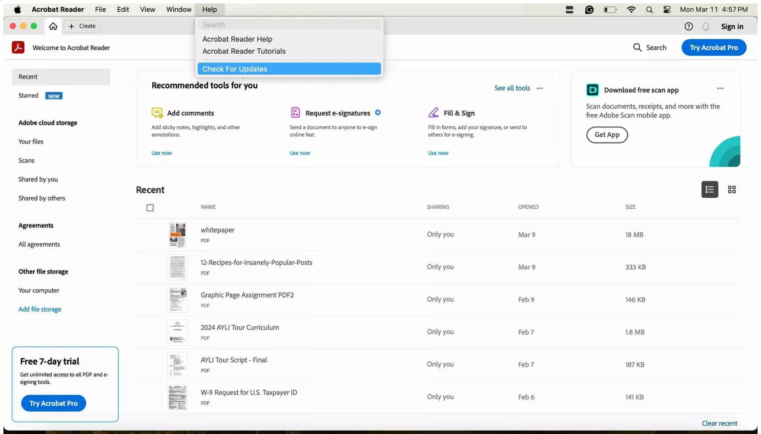
Task: Click Try Acrobat Pro in header
Action: pos(714,47)
